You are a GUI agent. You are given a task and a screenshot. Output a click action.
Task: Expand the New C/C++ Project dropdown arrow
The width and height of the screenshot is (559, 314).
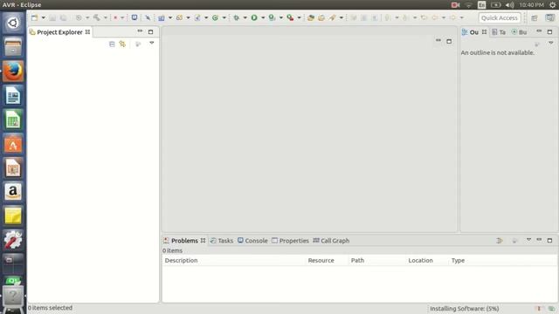(x=170, y=17)
